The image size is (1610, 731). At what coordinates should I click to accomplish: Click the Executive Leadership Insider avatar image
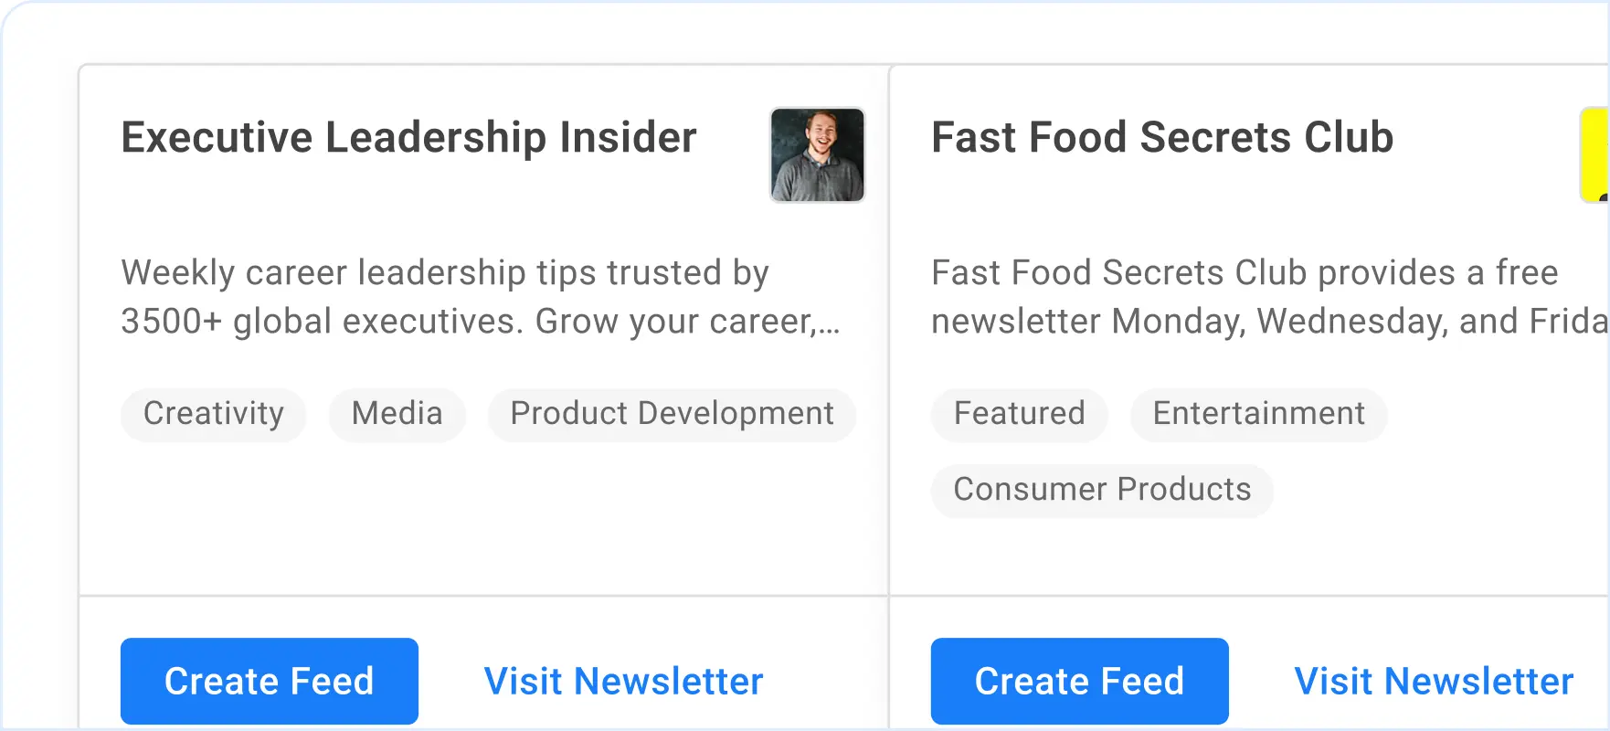816,154
